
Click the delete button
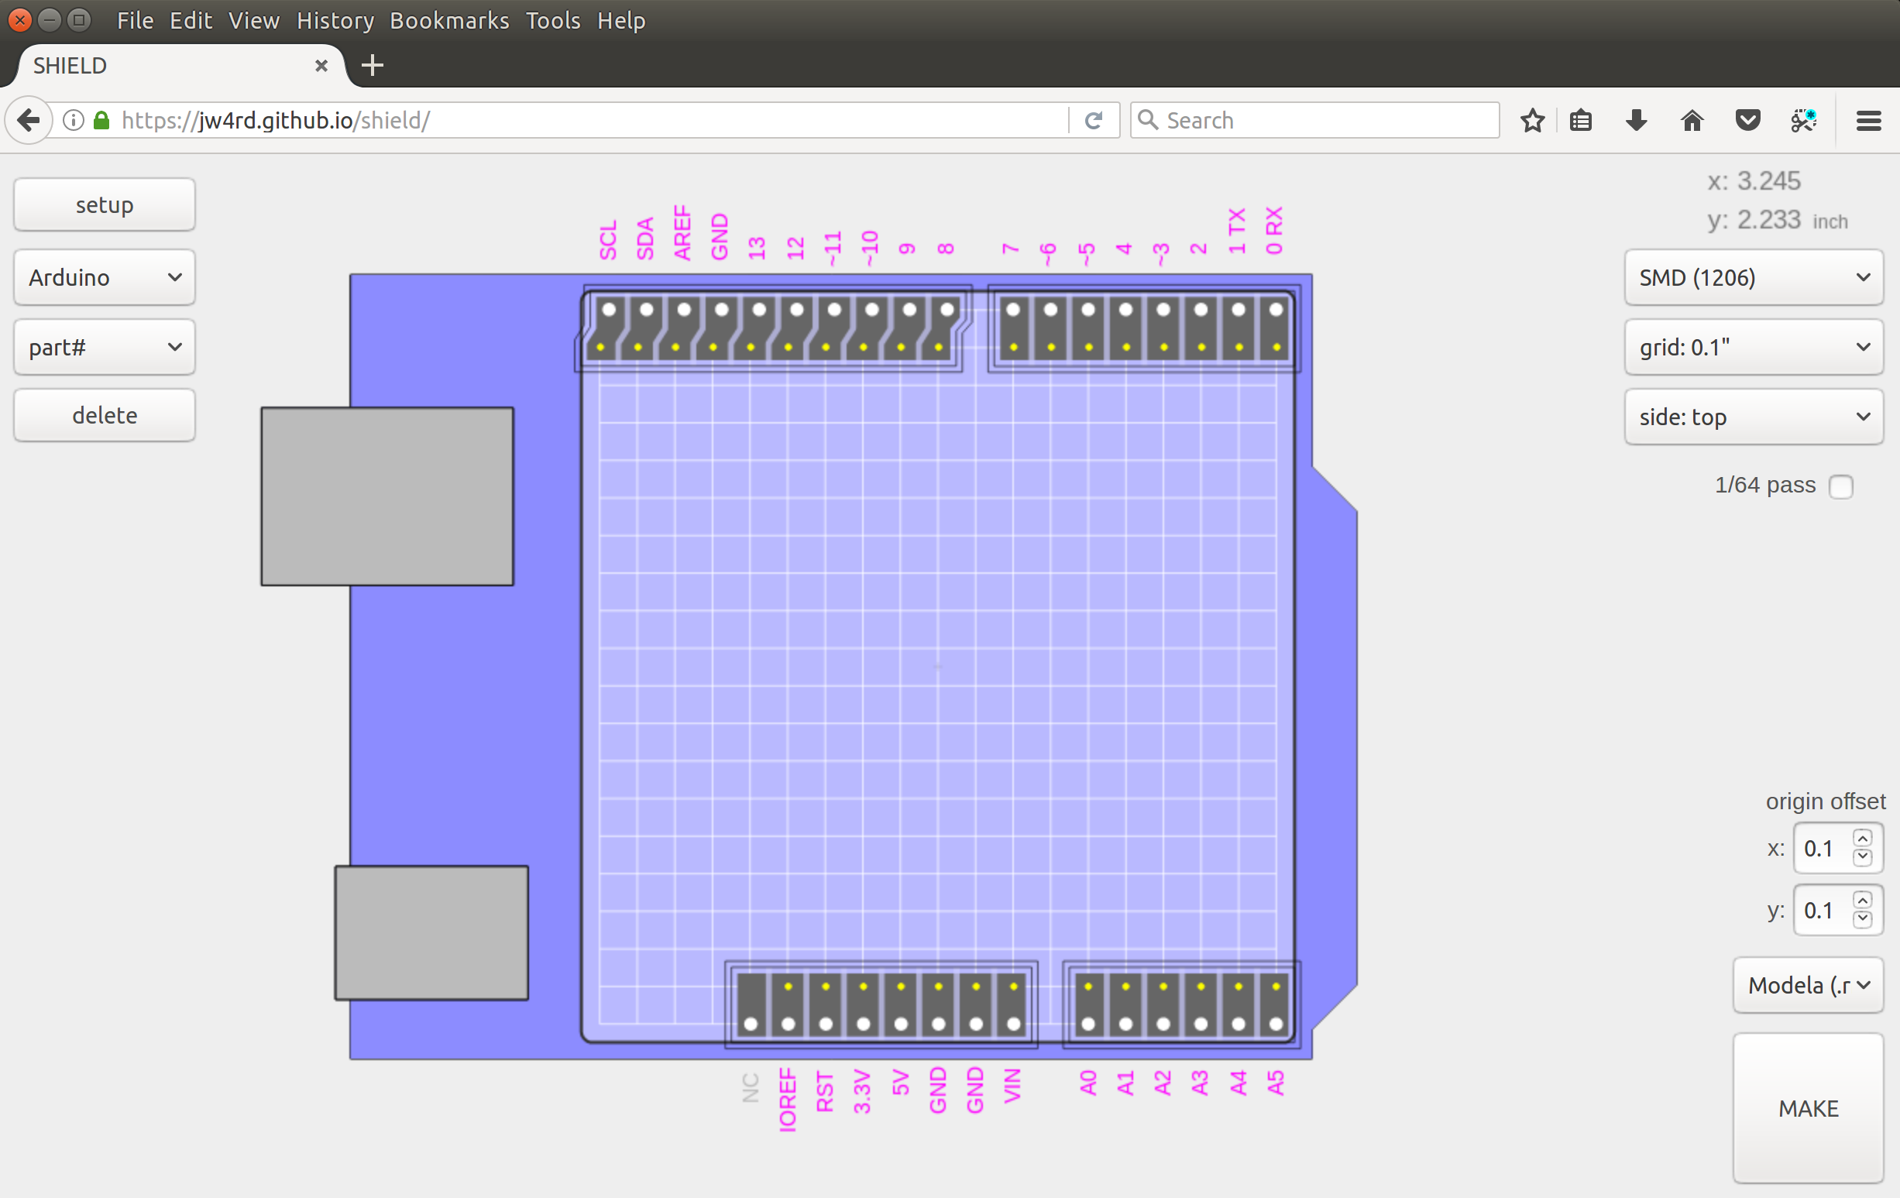coord(104,416)
